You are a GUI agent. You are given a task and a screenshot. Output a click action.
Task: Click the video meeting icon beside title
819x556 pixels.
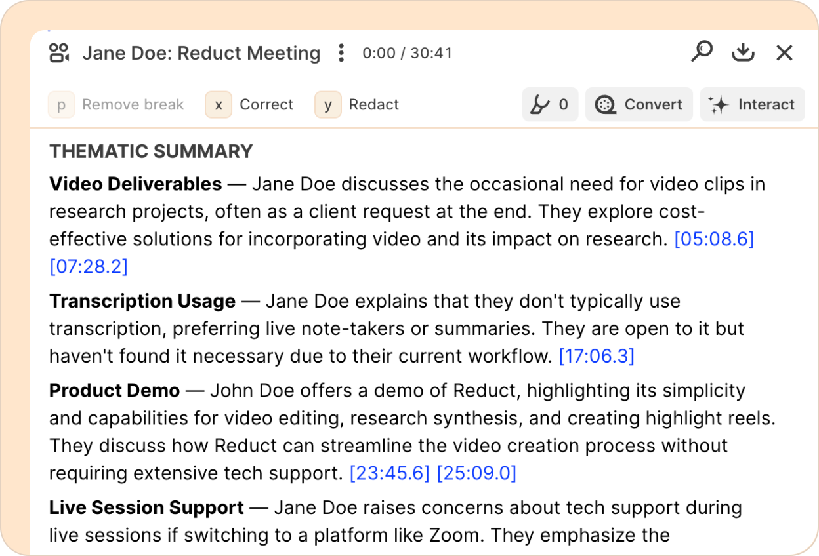coord(60,53)
